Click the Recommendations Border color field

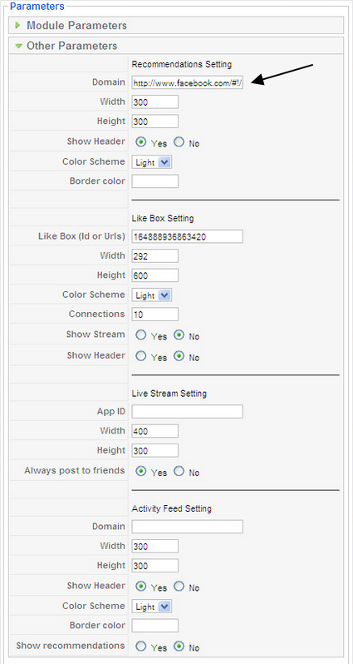coord(155,181)
